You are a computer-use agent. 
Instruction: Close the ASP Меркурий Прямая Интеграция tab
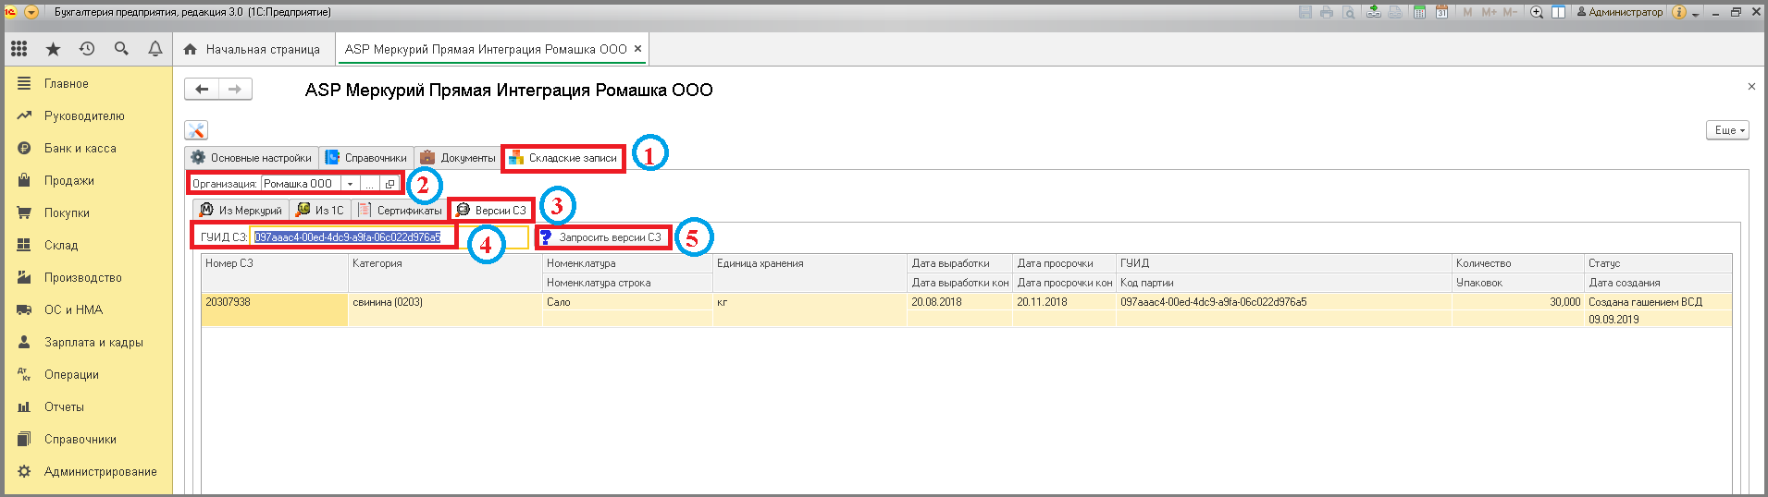(637, 49)
